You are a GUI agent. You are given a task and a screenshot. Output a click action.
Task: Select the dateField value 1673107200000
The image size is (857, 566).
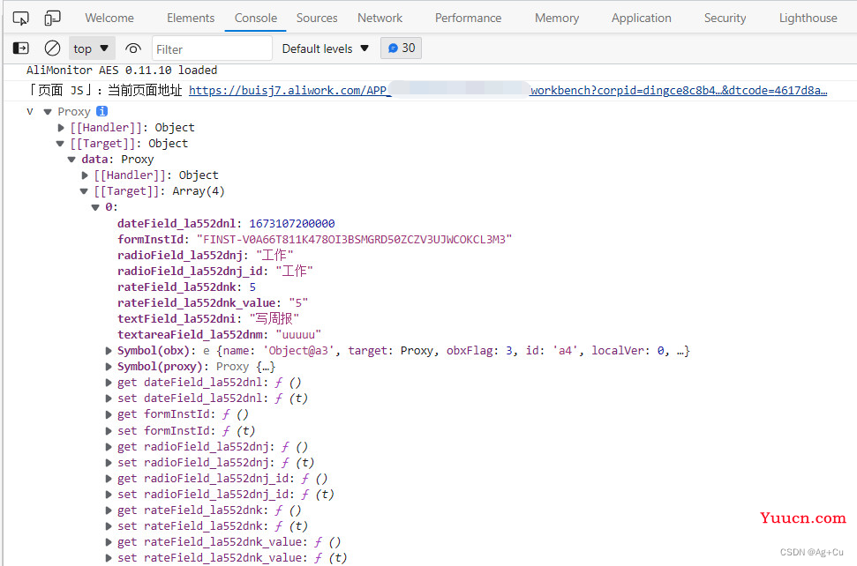coord(292,223)
